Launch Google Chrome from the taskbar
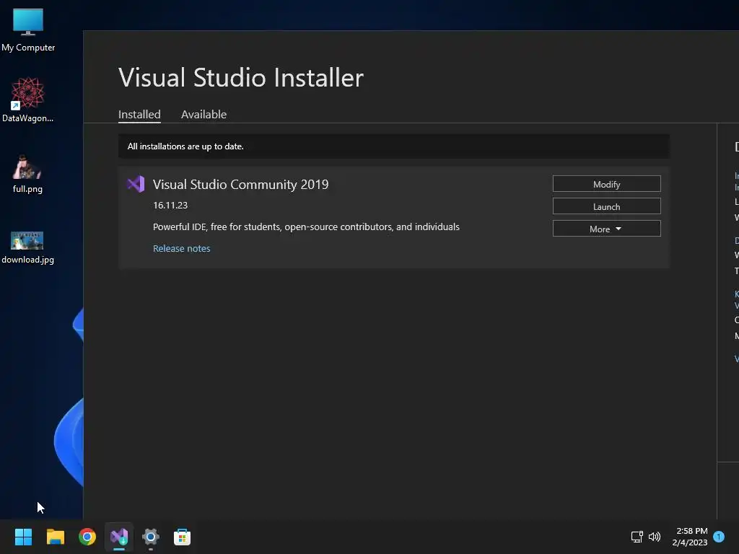The image size is (739, 554). coord(87,537)
